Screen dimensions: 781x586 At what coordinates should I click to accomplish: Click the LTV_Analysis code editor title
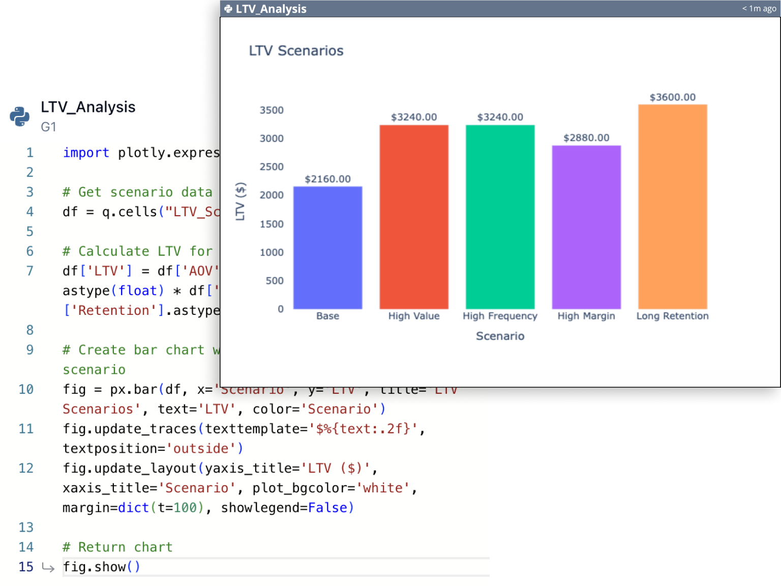[88, 107]
